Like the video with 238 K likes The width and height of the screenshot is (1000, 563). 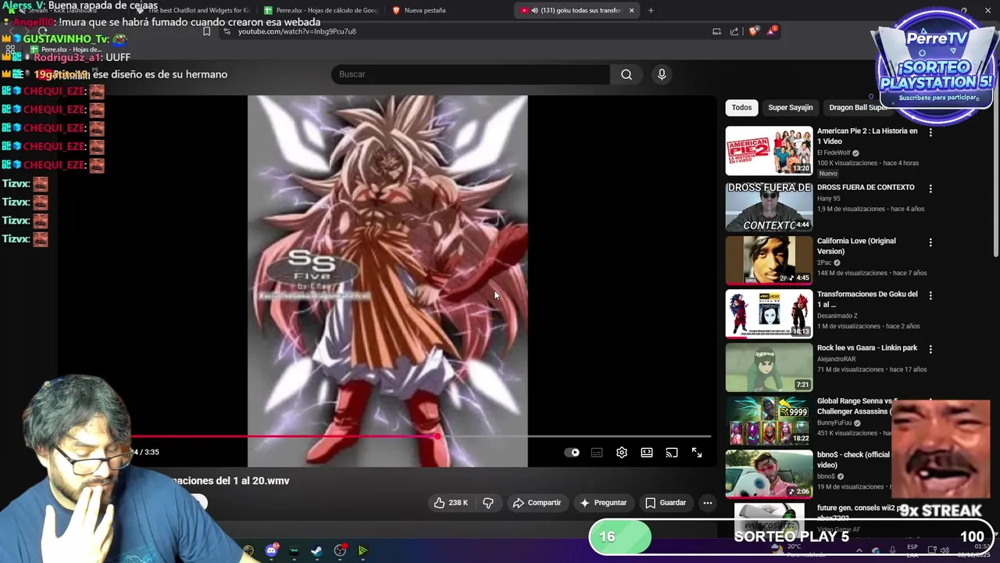pos(452,503)
